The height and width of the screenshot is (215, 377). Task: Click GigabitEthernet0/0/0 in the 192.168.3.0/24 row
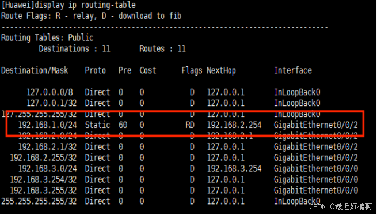[316, 169]
